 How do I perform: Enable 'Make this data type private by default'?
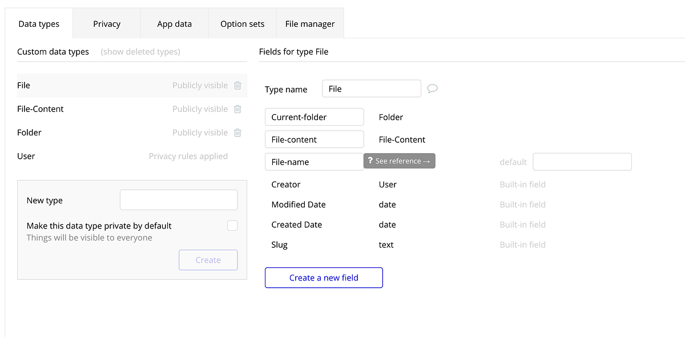pos(232,225)
